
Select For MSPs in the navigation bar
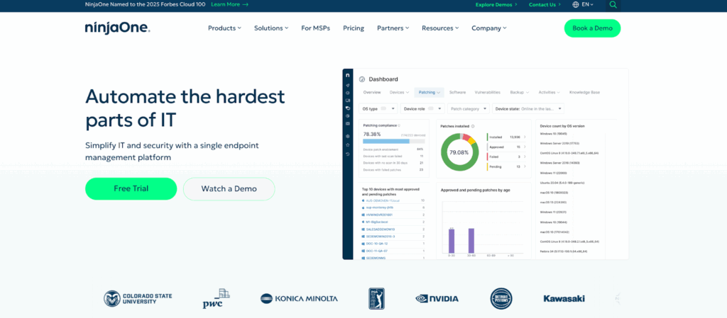tap(316, 28)
